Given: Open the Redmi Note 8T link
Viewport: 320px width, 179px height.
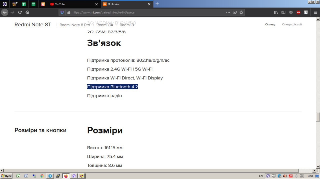Looking at the screenshot, I should pos(33,25).
